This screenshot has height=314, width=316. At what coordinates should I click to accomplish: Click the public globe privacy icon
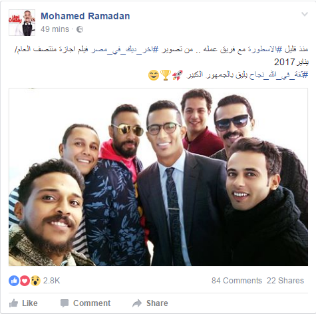[80, 29]
